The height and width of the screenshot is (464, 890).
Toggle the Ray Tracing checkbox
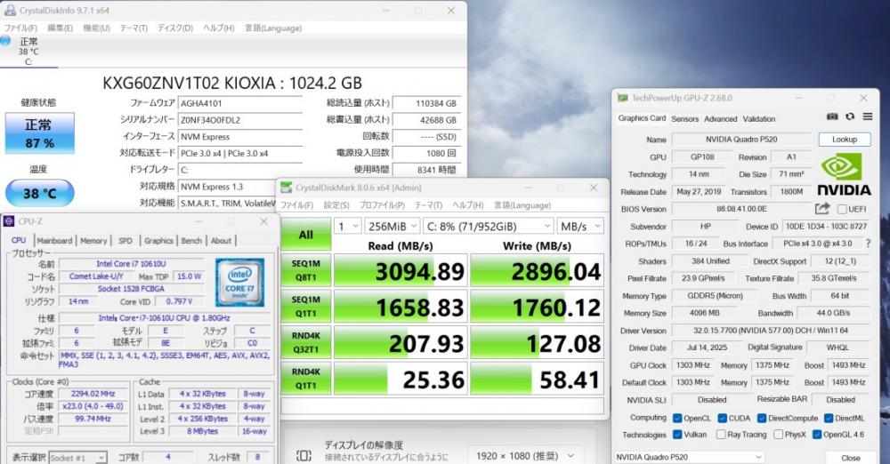point(721,435)
